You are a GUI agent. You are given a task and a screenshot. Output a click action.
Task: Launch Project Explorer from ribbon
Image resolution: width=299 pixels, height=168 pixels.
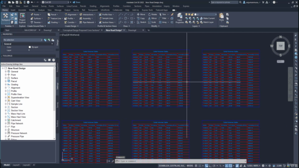(22, 18)
